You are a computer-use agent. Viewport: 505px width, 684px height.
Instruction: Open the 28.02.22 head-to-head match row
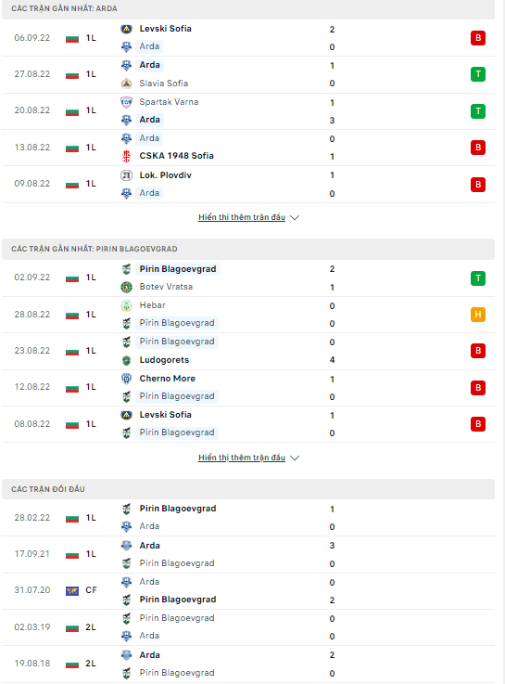248,518
